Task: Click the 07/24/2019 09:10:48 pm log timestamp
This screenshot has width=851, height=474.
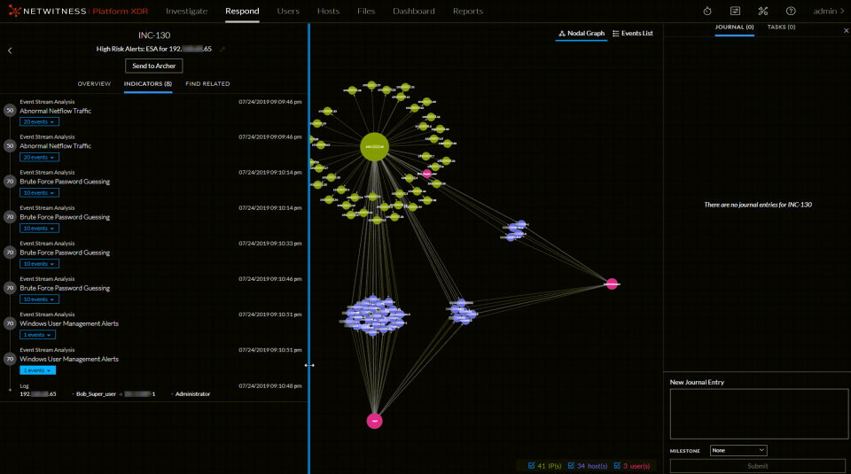Action: coord(270,386)
